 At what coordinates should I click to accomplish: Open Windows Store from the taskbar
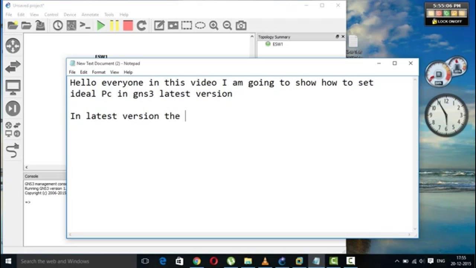click(x=180, y=261)
